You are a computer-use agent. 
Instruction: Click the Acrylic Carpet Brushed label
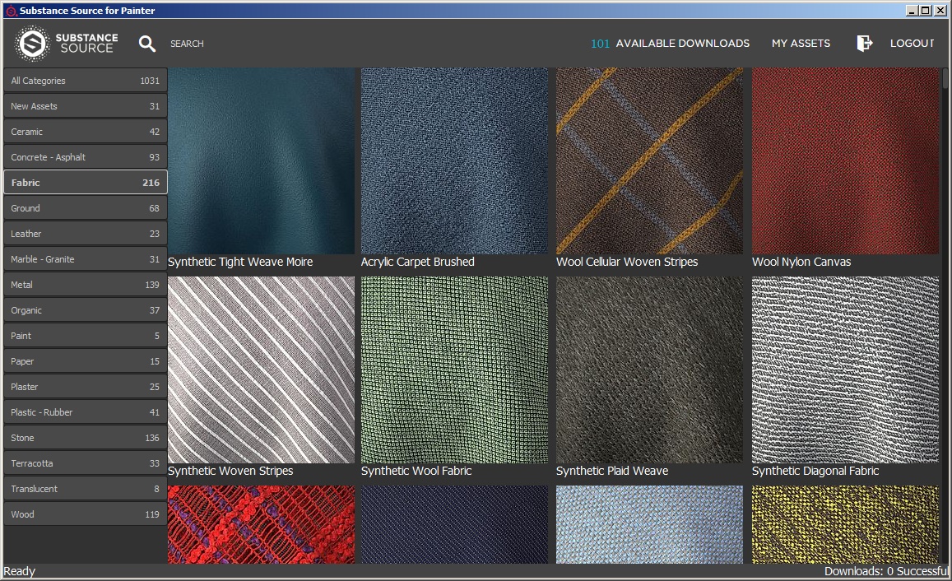click(418, 262)
